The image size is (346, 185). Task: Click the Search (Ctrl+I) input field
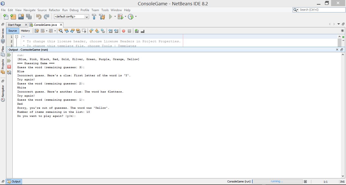coord(321,10)
